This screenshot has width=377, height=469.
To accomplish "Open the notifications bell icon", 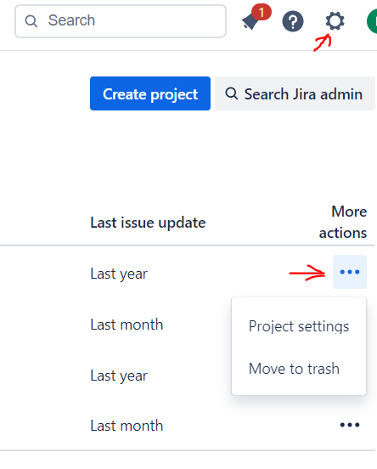I will coord(250,22).
